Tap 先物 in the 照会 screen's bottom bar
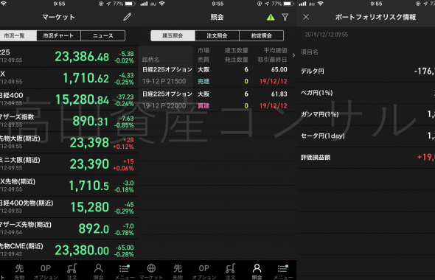This screenshot has height=280, width=435. [178, 271]
